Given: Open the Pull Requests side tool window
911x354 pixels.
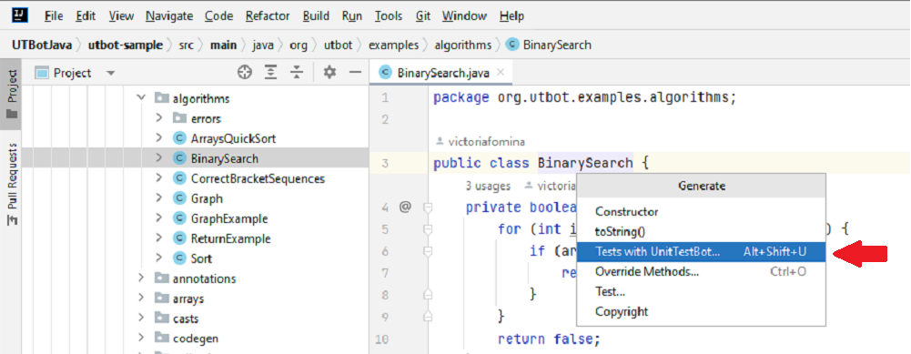Looking at the screenshot, I should [12, 184].
